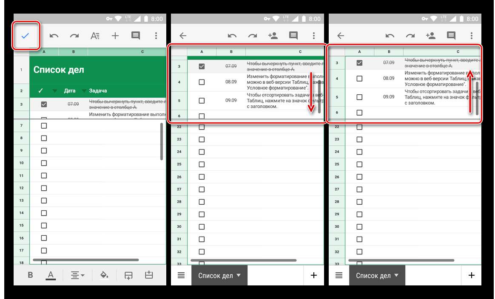Image resolution: width=495 pixels, height=299 pixels.
Task: Click the vertical scrollbar in left screen
Action: [x=161, y=141]
